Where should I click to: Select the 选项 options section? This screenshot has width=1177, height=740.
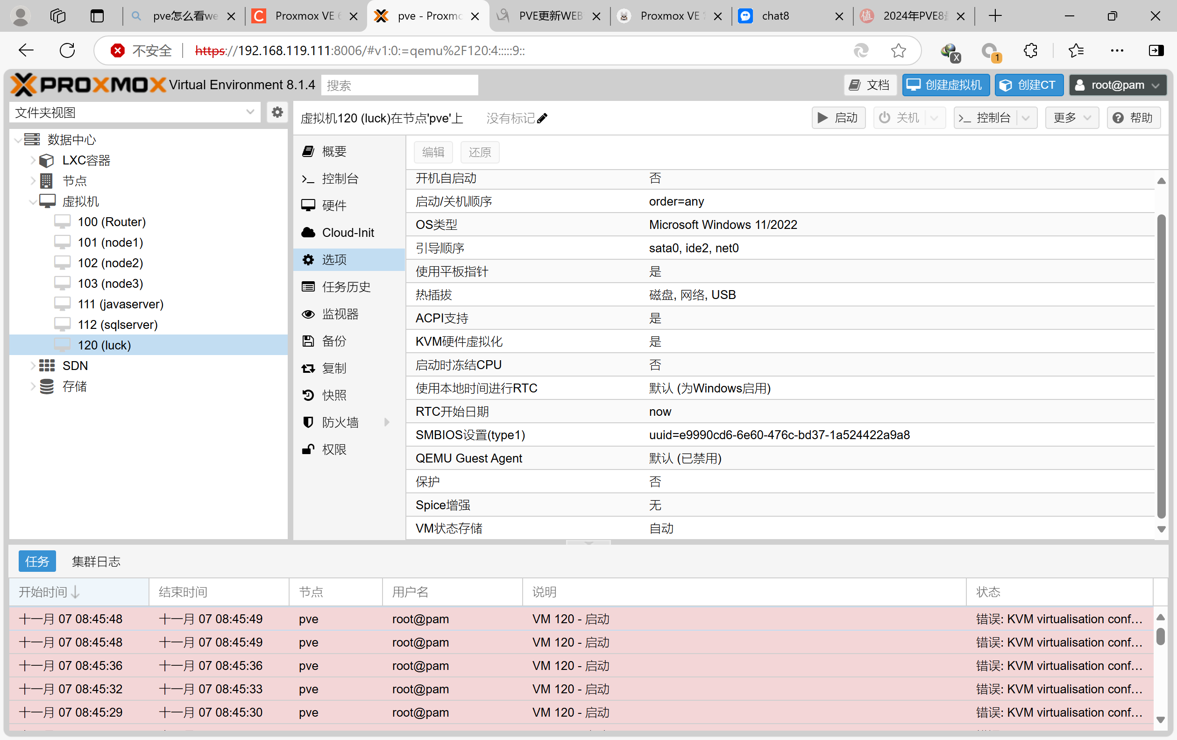pyautogui.click(x=349, y=260)
